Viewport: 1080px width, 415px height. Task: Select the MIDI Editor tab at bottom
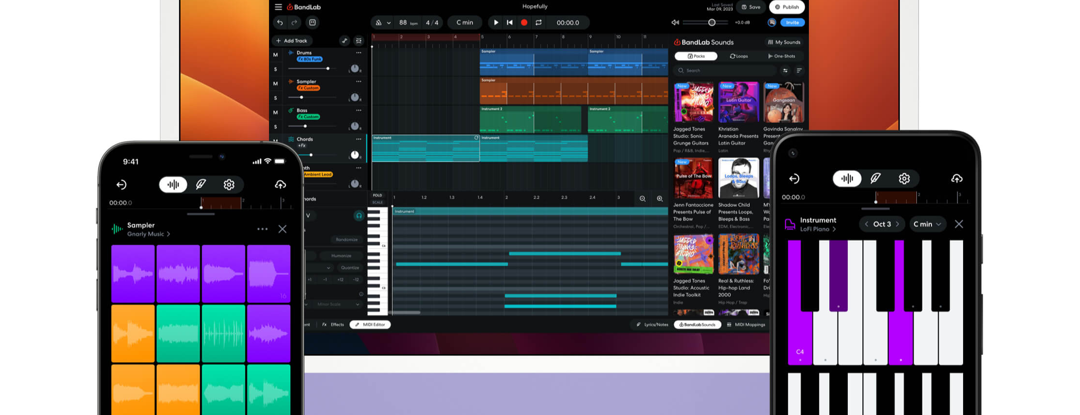(x=370, y=325)
